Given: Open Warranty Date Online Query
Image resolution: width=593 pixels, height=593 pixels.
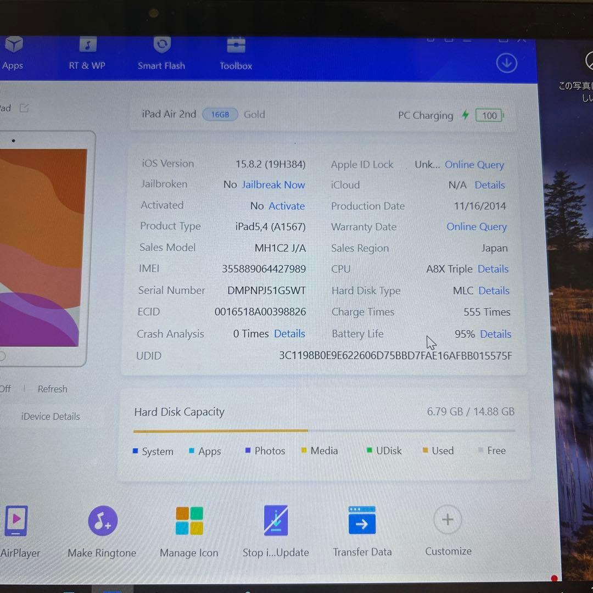Looking at the screenshot, I should point(476,227).
